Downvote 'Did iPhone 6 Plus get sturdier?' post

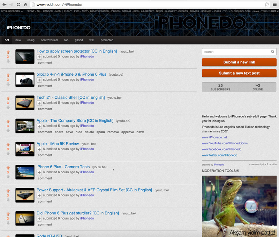8,223
